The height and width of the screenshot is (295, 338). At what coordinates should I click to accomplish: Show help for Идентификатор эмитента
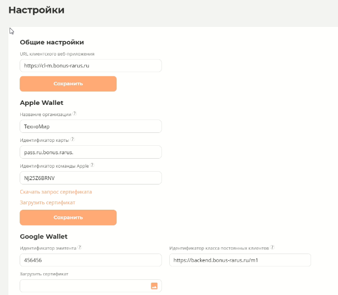(x=80, y=247)
